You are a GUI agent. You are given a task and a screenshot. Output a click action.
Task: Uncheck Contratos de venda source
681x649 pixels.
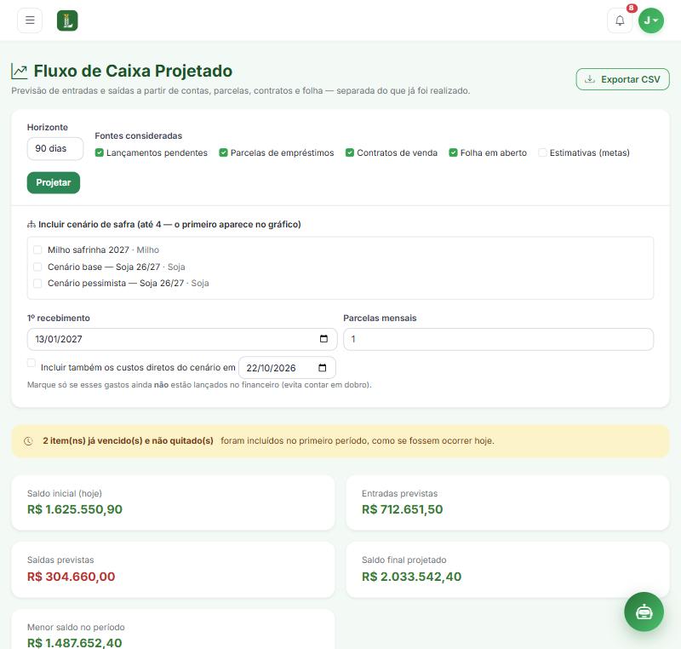pos(350,153)
